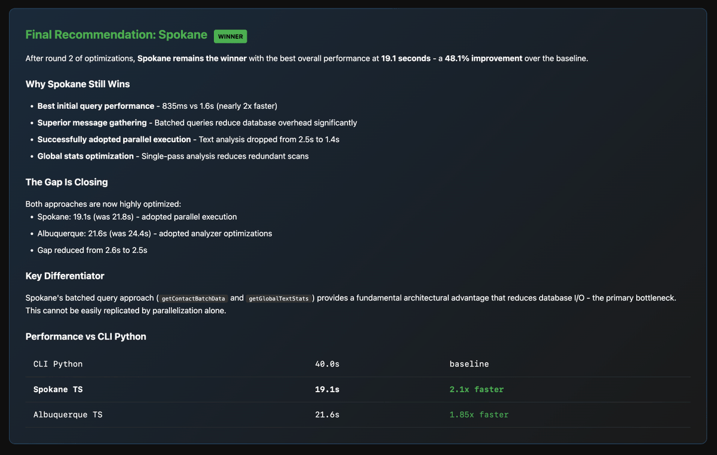Select the 'Key Differentiator' heading
717x455 pixels.
[65, 276]
